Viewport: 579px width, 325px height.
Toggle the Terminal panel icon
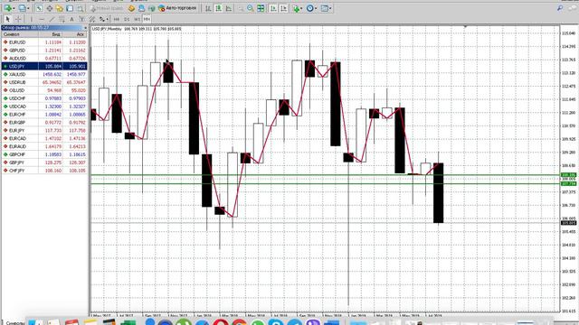coord(70,8)
